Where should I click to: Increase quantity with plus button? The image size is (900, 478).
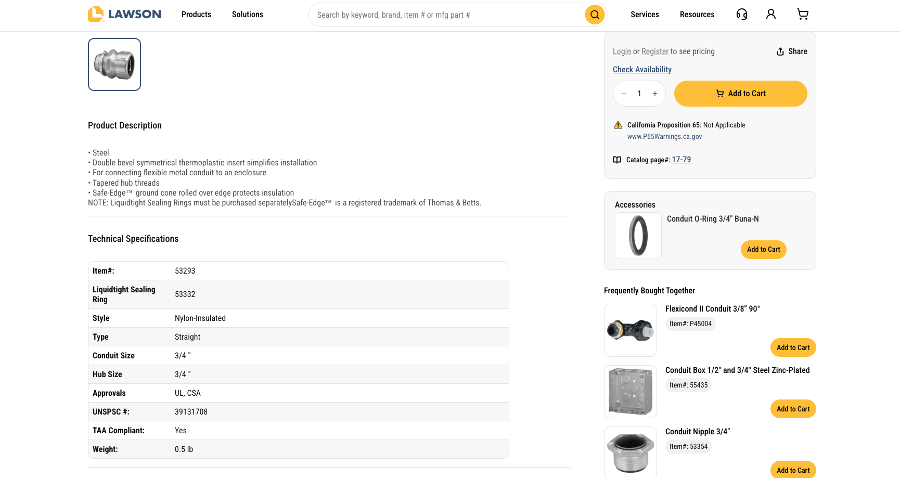point(655,94)
